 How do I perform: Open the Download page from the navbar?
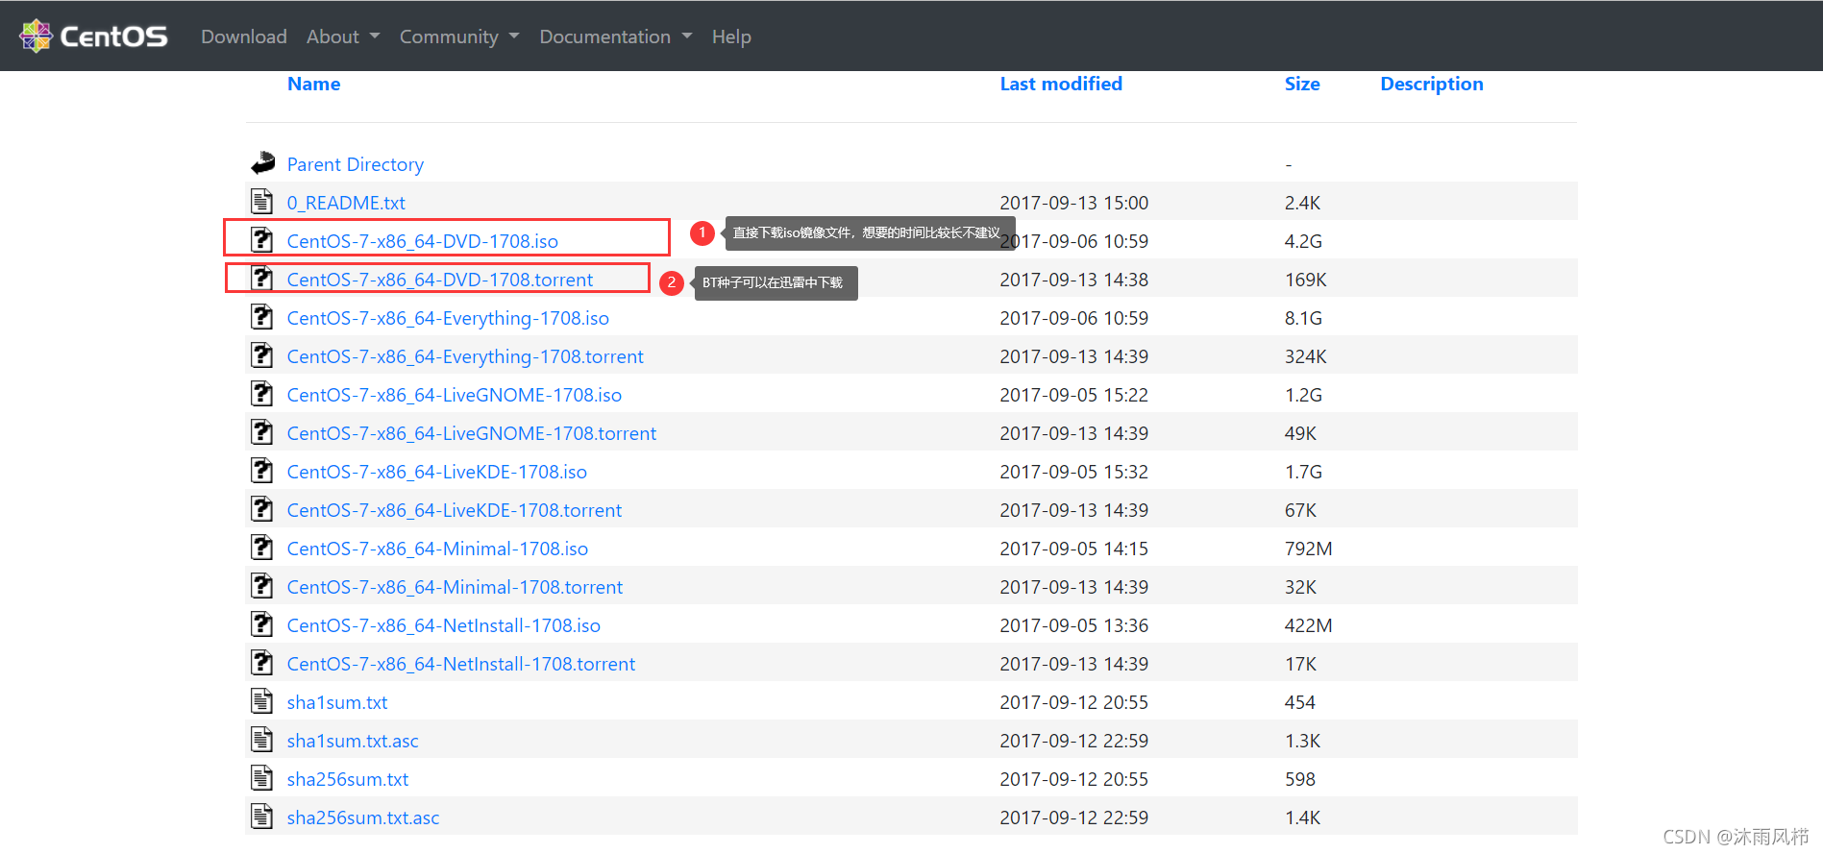(244, 37)
